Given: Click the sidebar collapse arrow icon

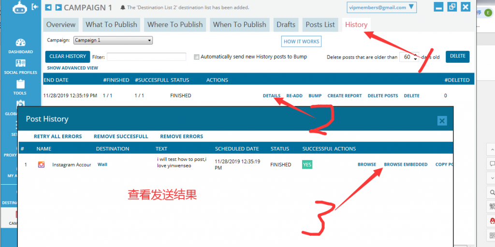Looking at the screenshot, I should (35, 7).
